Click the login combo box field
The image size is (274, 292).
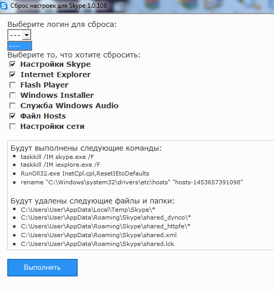pyautogui.click(x=19, y=35)
